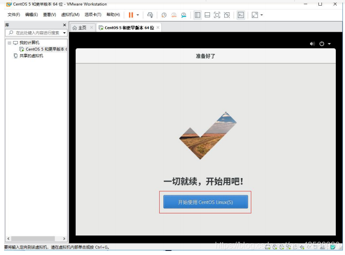This screenshot has height=255, width=345.
Task: Open the 虚拟机(M) menu
Action: click(70, 14)
